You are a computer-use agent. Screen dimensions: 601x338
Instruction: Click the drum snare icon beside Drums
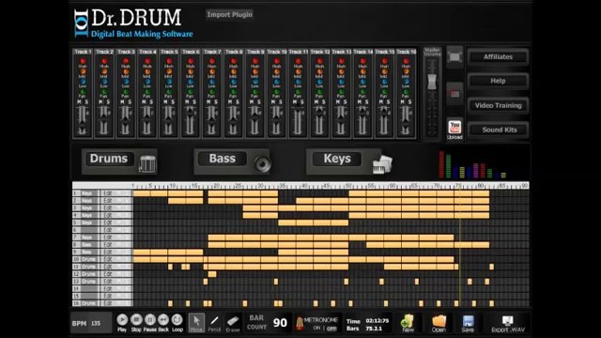click(147, 163)
